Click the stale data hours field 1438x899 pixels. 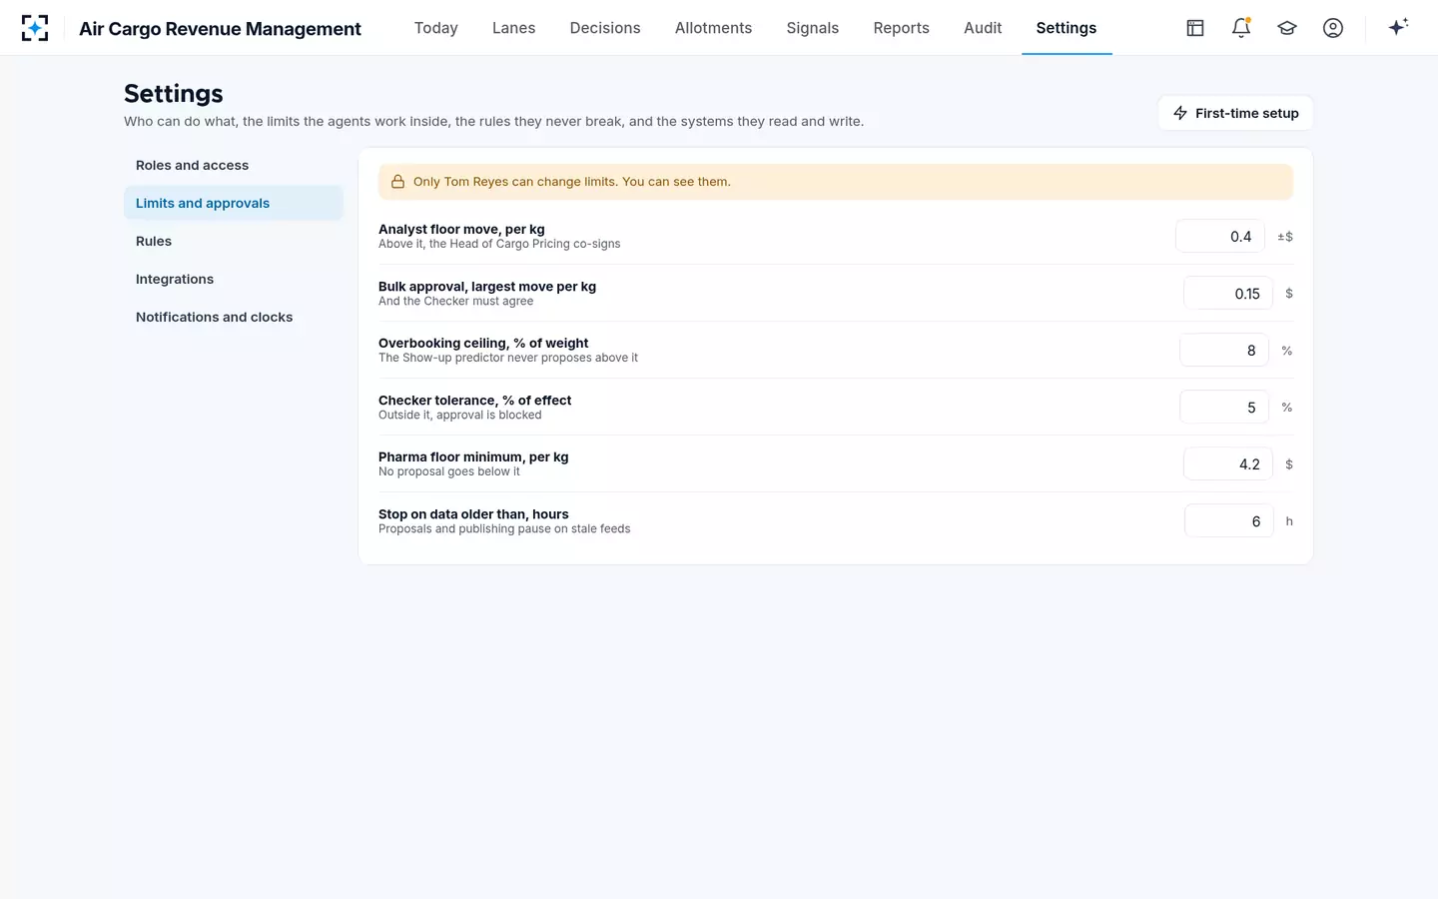(1229, 521)
